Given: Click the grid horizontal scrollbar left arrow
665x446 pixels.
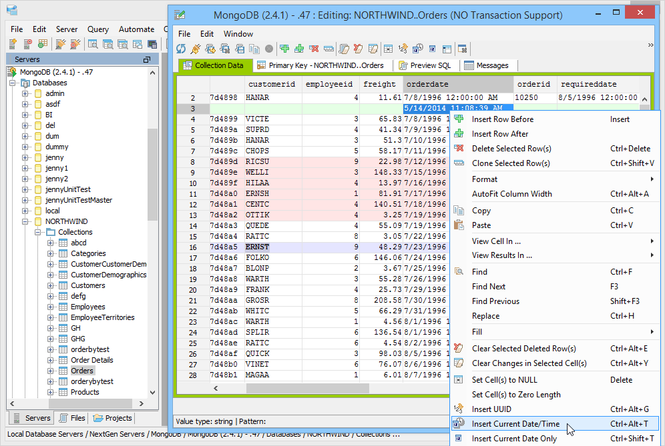Looking at the screenshot, I should point(216,388).
